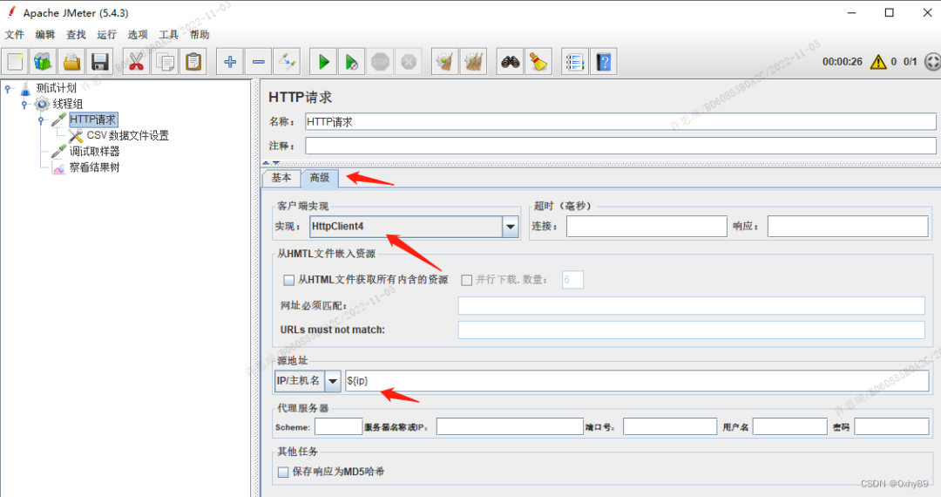
Task: Open the Function Helper list icon
Action: click(x=575, y=62)
